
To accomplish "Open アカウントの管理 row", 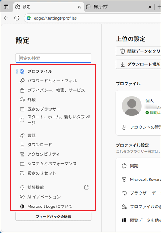I will point(139,127).
